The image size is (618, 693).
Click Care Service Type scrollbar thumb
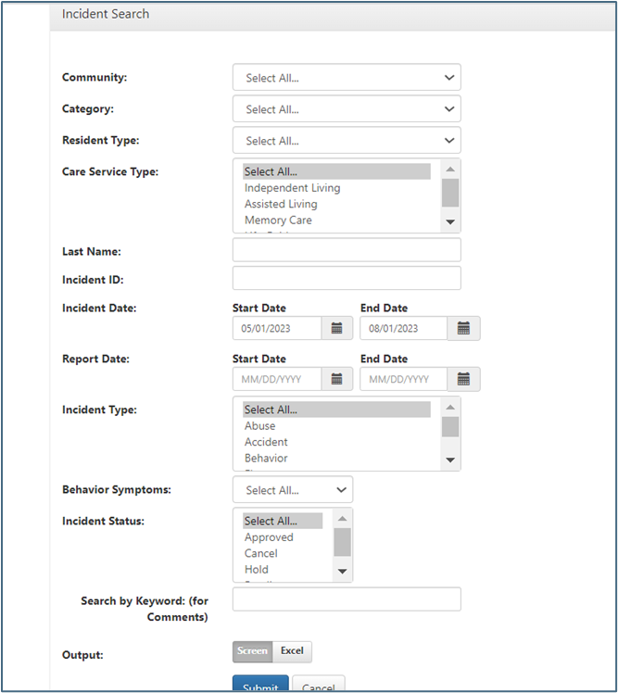point(450,193)
